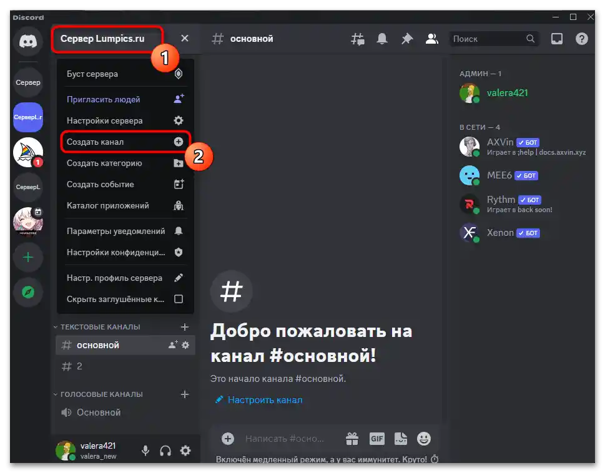Viewport: 605px width, 473px height.
Task: Click the Настроить канал link
Action: 264,399
